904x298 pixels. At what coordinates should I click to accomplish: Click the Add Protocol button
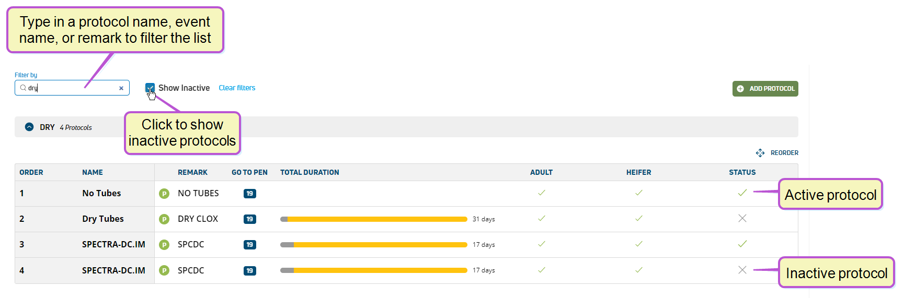click(765, 89)
